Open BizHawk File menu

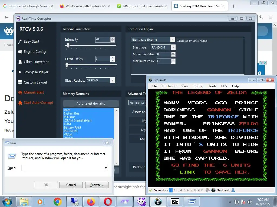[154, 86]
